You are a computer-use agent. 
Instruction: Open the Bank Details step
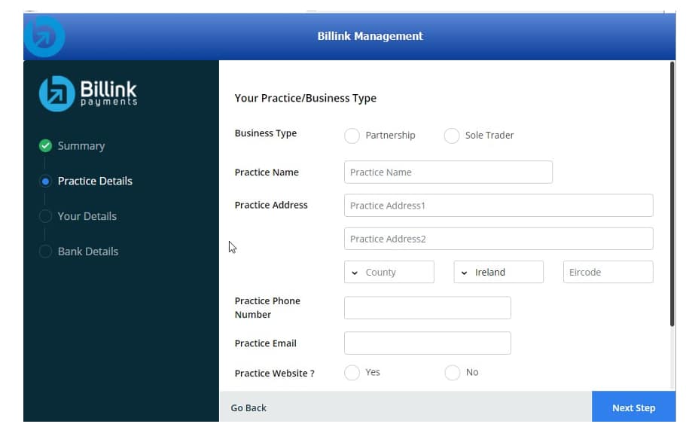[88, 252]
